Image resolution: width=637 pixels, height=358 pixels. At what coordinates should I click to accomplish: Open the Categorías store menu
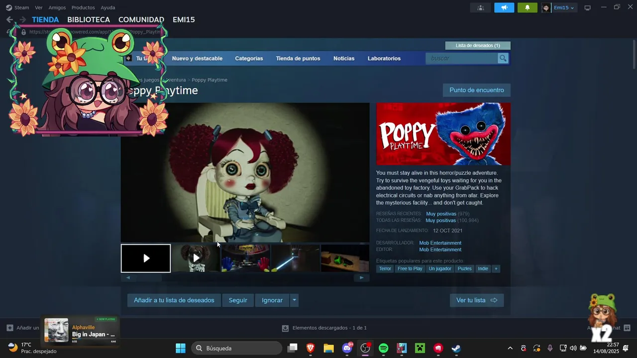click(249, 58)
